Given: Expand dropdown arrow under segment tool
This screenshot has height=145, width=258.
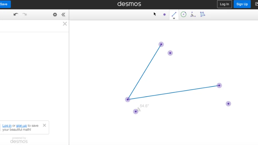Looking at the screenshot, I should point(174,19).
